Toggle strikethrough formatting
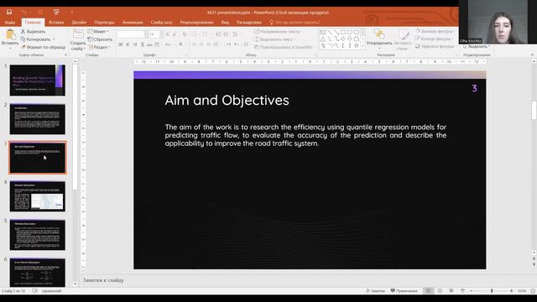 [149, 44]
